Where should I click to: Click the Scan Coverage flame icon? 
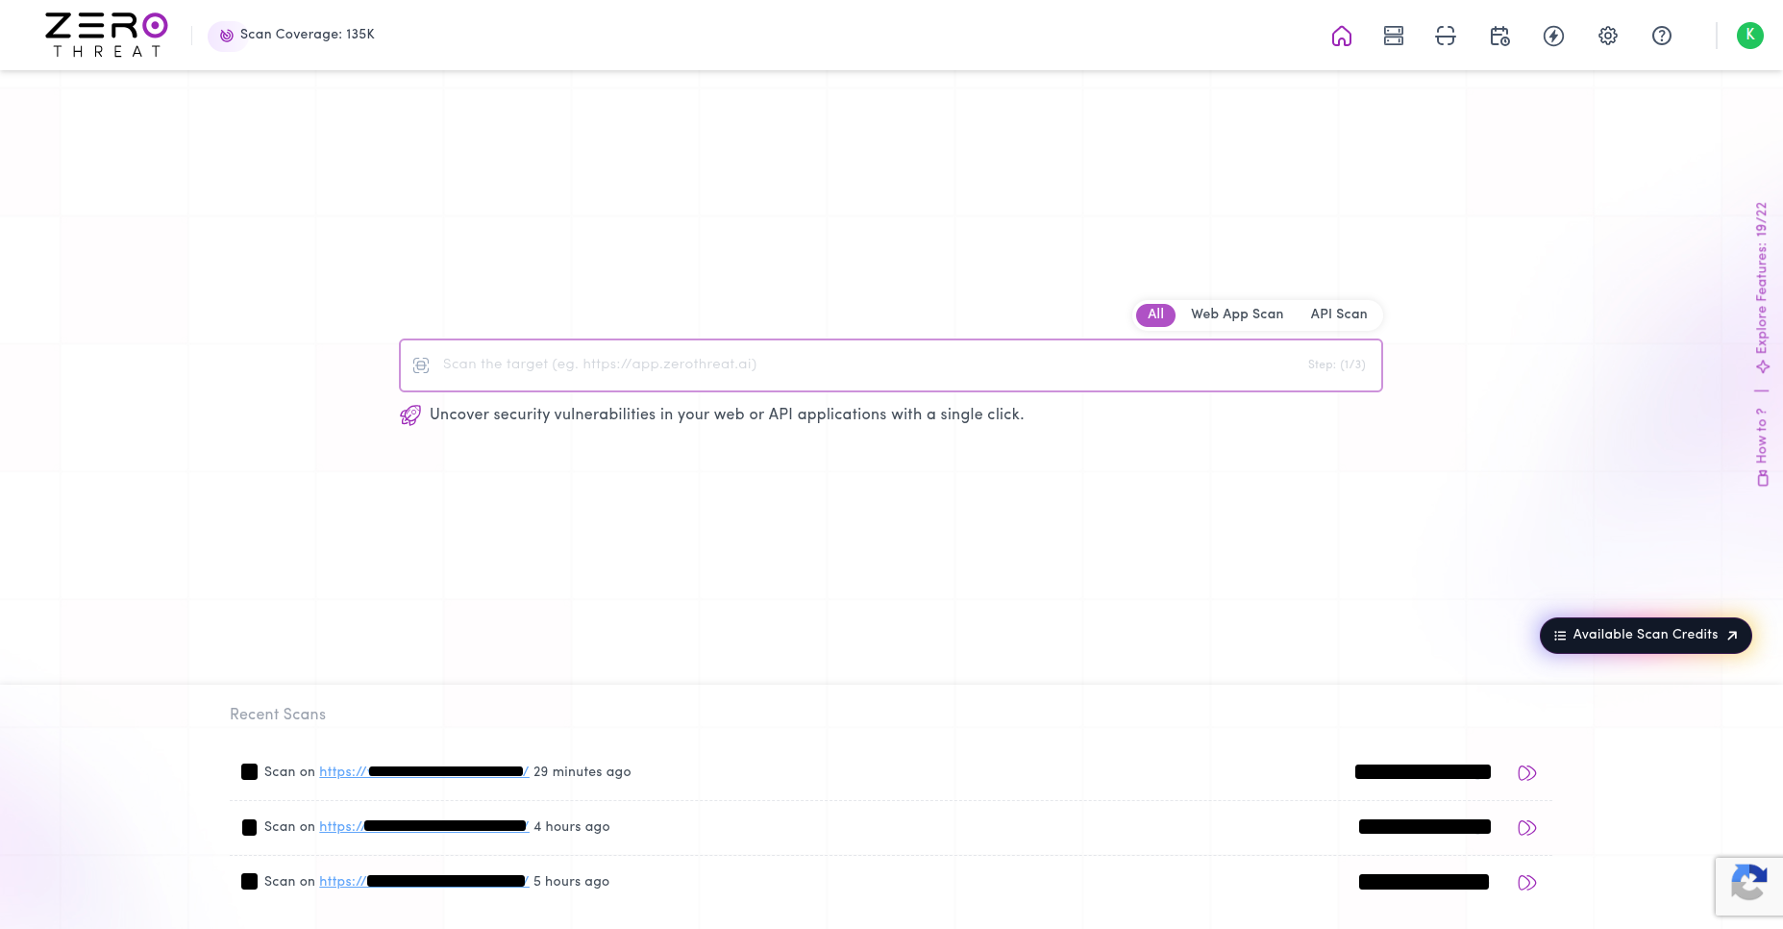tap(227, 36)
